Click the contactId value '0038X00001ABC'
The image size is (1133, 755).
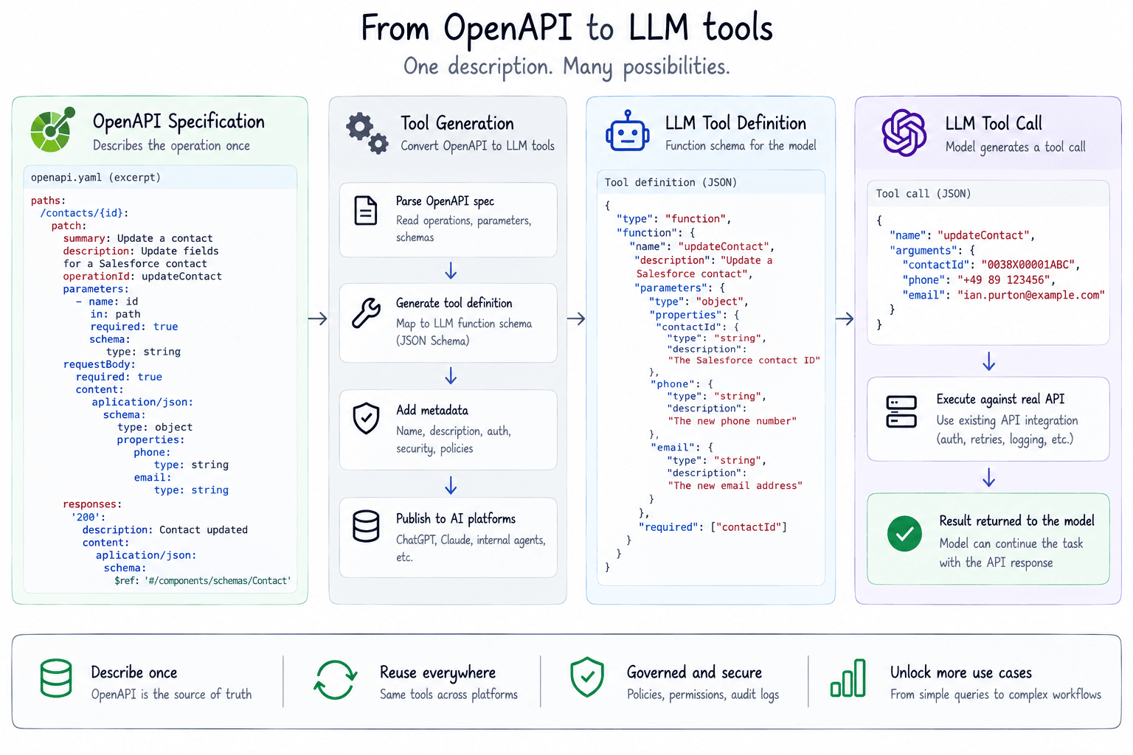pyautogui.click(x=1028, y=265)
